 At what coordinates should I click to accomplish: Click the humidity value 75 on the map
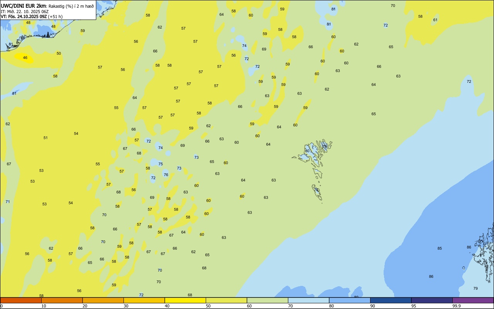(x=161, y=164)
